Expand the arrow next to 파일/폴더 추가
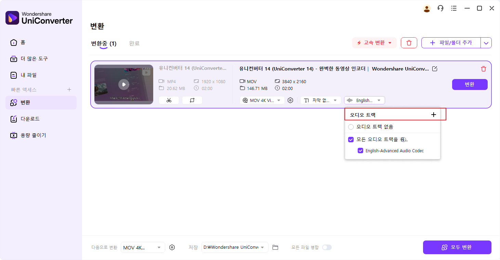 (x=486, y=43)
